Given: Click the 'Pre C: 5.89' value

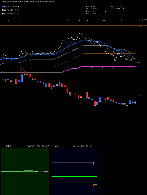Looking at the screenshot, I should [x=91, y=14].
